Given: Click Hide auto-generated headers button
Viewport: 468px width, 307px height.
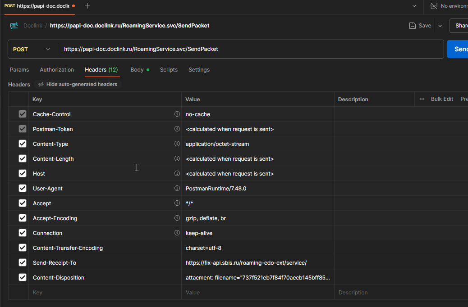Looking at the screenshot, I should click(78, 84).
